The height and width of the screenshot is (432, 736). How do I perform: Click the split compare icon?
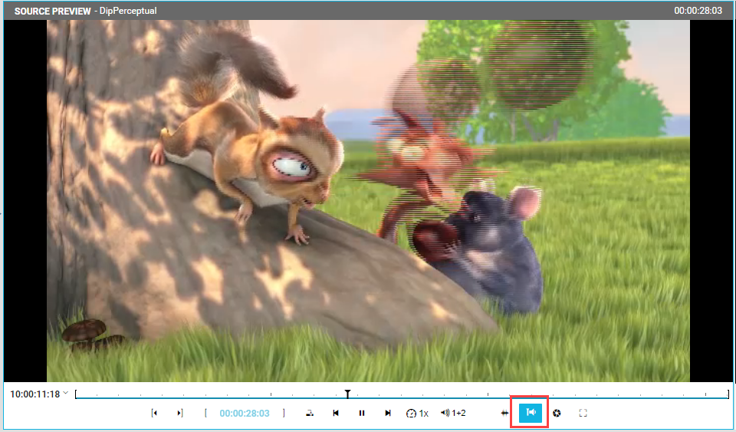[x=504, y=413]
